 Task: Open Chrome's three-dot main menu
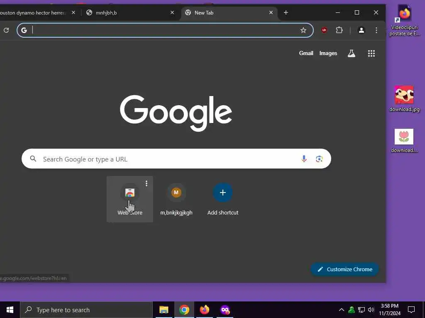tap(376, 30)
